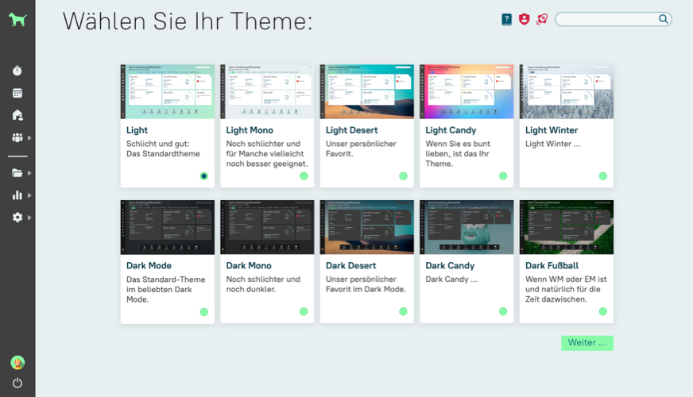Select the Light Mono theme radio button
The height and width of the screenshot is (397, 693).
[x=304, y=176]
